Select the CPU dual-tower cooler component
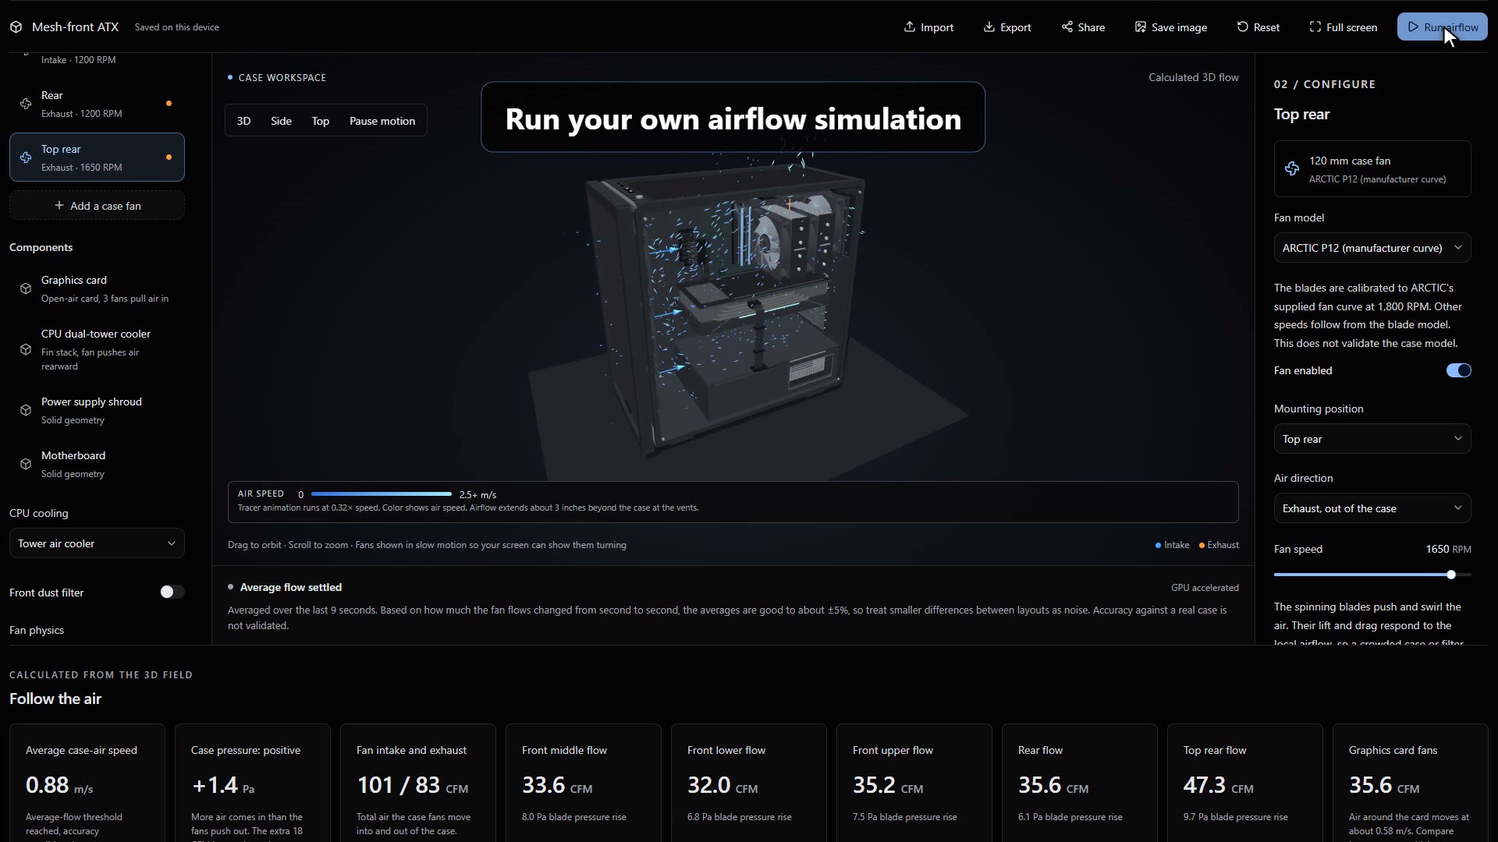The height and width of the screenshot is (842, 1498). pyautogui.click(x=97, y=349)
